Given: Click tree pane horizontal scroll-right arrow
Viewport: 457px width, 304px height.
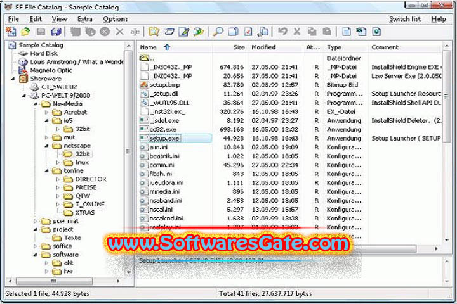Looking at the screenshot, I should [x=118, y=281].
